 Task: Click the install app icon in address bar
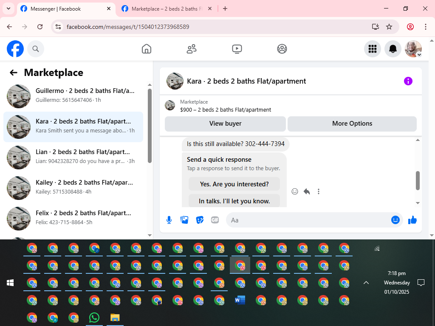tap(376, 27)
